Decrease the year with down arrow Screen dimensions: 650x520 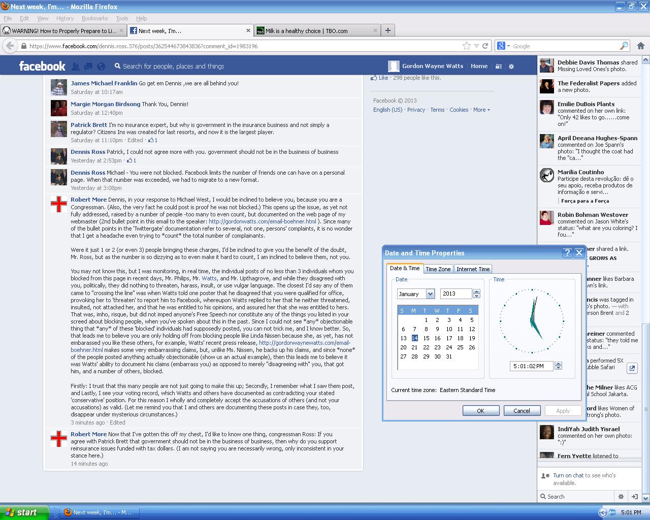[x=476, y=296]
